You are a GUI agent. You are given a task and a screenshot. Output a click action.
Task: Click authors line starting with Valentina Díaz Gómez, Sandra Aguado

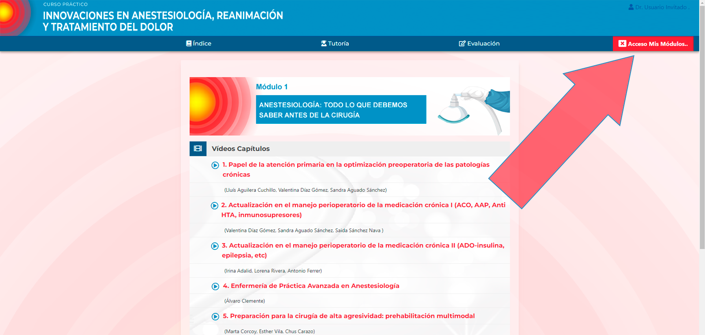pos(304,230)
